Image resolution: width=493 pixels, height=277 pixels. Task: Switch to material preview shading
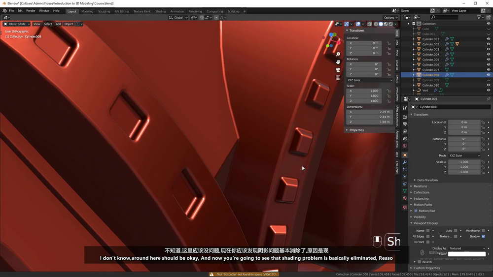coord(386,24)
